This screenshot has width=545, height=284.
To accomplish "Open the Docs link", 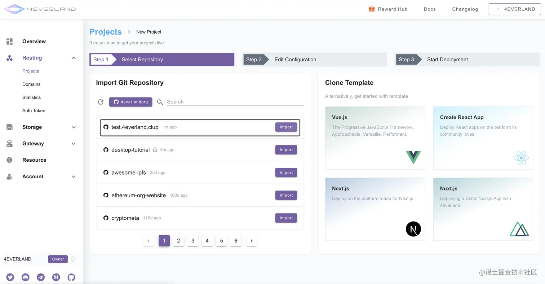I will pos(430,9).
